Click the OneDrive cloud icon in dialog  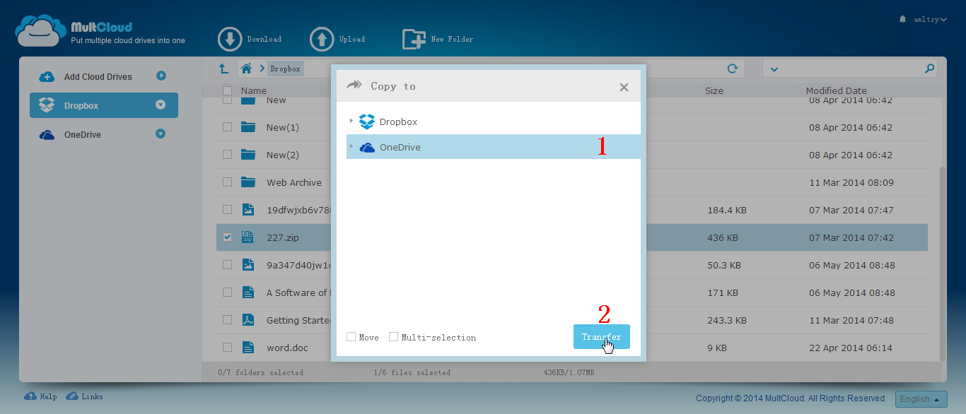point(367,148)
